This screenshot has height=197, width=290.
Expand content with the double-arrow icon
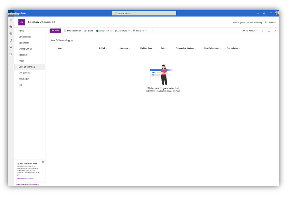(276, 31)
